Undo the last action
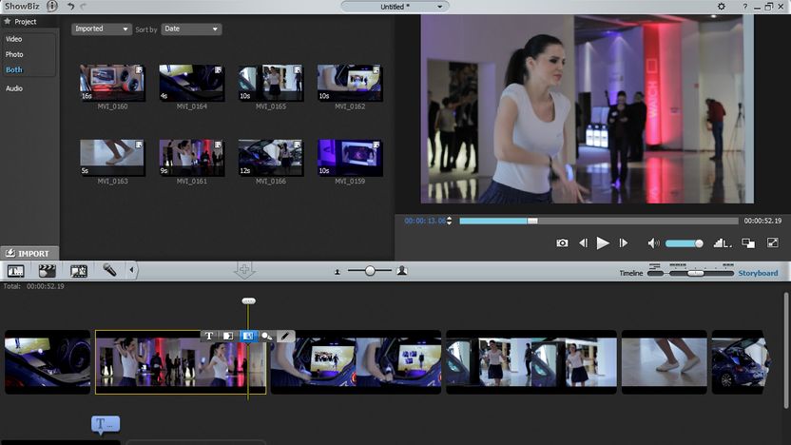This screenshot has width=791, height=445. 70,6
